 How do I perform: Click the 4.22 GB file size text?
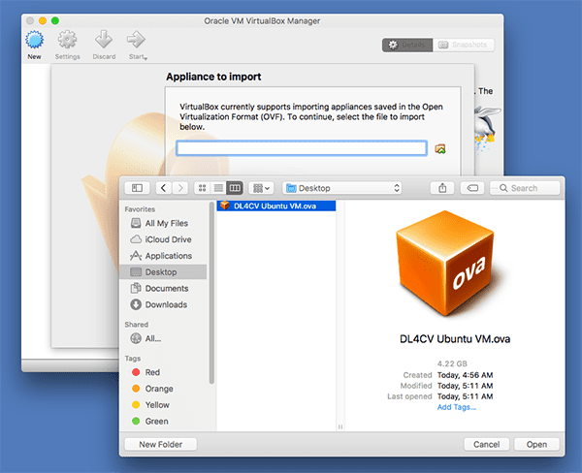click(452, 363)
